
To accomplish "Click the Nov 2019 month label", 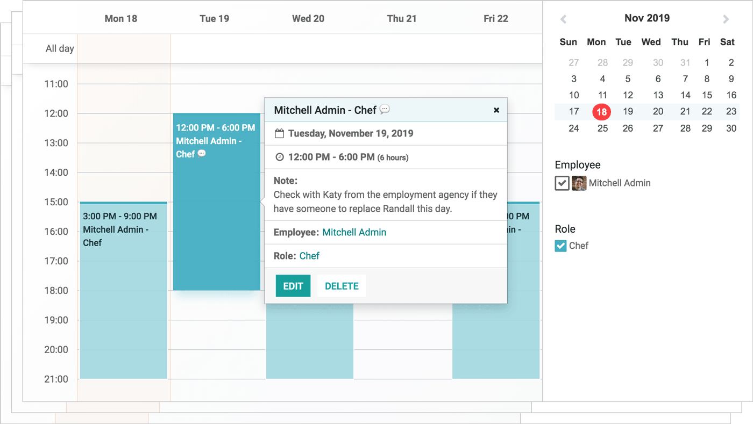I will pos(647,18).
